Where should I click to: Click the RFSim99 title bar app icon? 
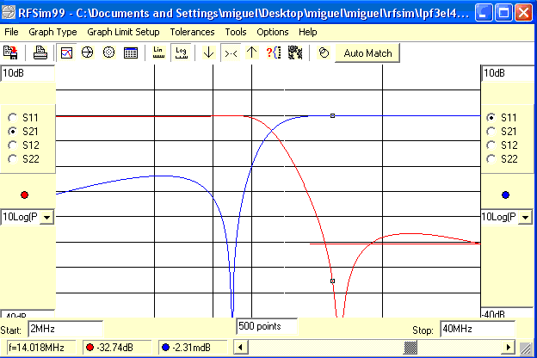coord(9,13)
